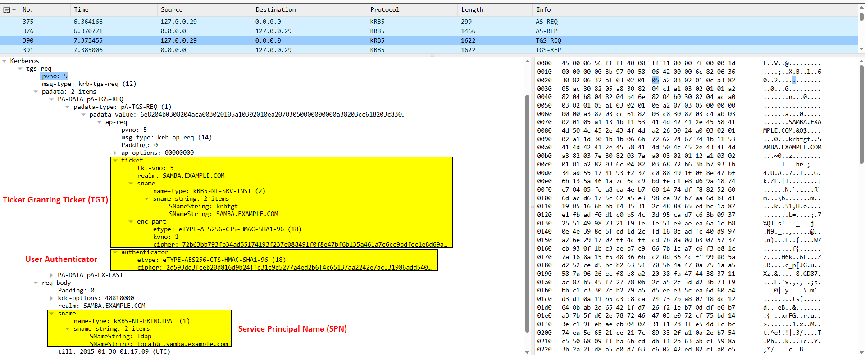Expand the kdc-options: 40810000 field
The height and width of the screenshot is (355, 865).
point(52,298)
